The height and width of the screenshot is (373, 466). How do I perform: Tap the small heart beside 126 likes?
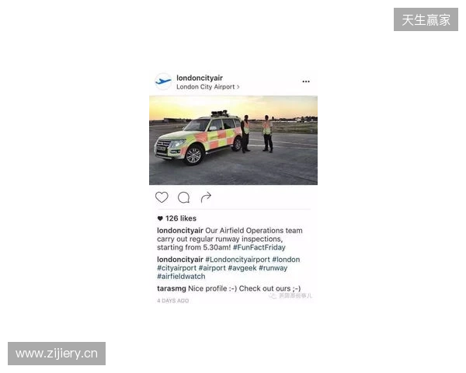coord(160,218)
